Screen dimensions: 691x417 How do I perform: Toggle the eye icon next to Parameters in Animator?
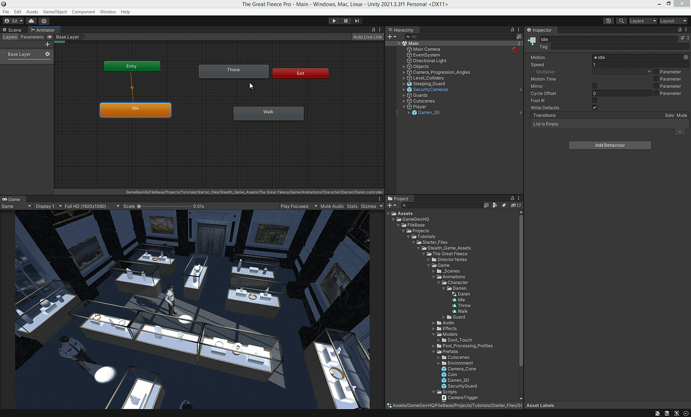tap(50, 36)
